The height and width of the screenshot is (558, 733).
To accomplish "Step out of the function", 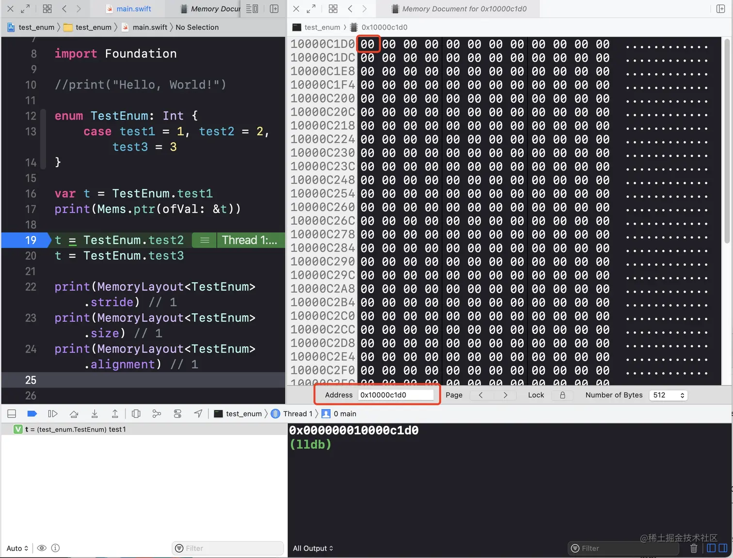I will 115,414.
